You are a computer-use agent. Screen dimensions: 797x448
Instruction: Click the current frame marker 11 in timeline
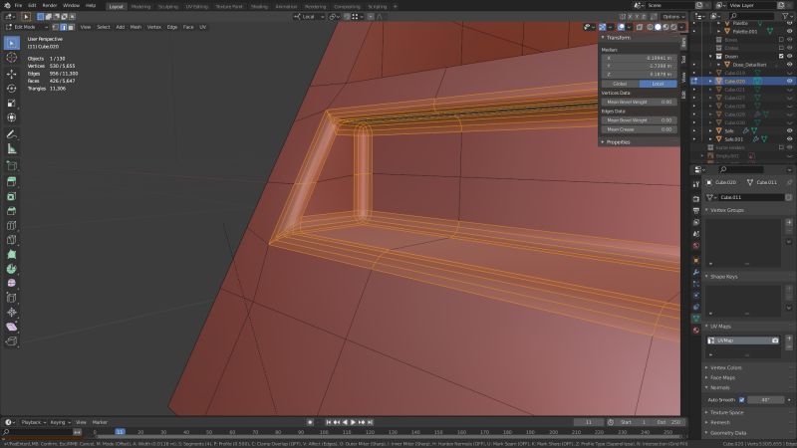120,432
